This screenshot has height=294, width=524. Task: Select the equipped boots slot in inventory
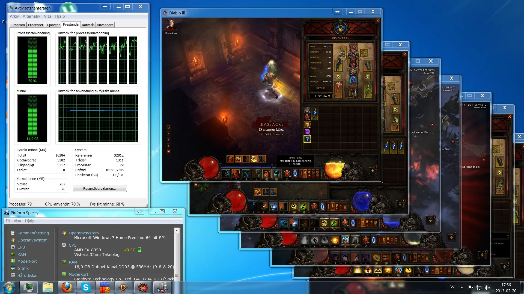353,93
